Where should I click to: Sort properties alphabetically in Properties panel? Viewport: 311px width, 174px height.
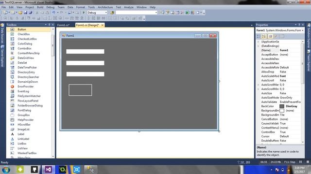[x=264, y=36]
